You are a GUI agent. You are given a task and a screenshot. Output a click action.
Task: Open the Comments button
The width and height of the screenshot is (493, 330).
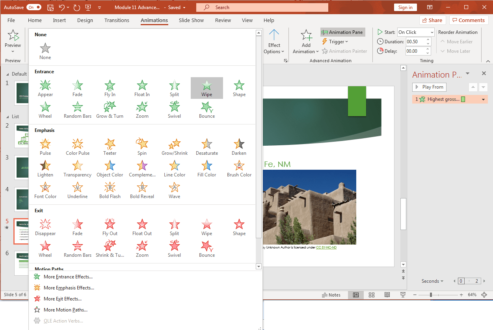click(469, 20)
